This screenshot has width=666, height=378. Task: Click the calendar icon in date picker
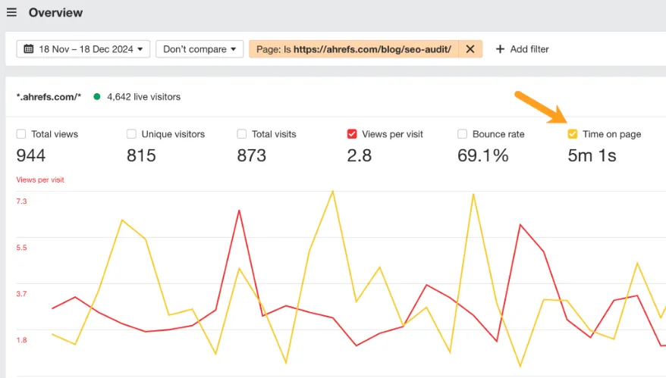coord(29,48)
